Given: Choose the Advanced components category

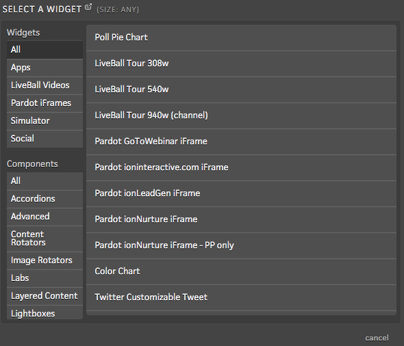Looking at the screenshot, I should tap(45, 217).
